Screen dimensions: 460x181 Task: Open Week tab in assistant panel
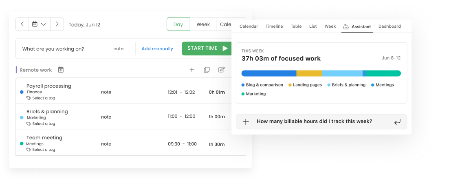pos(330,26)
